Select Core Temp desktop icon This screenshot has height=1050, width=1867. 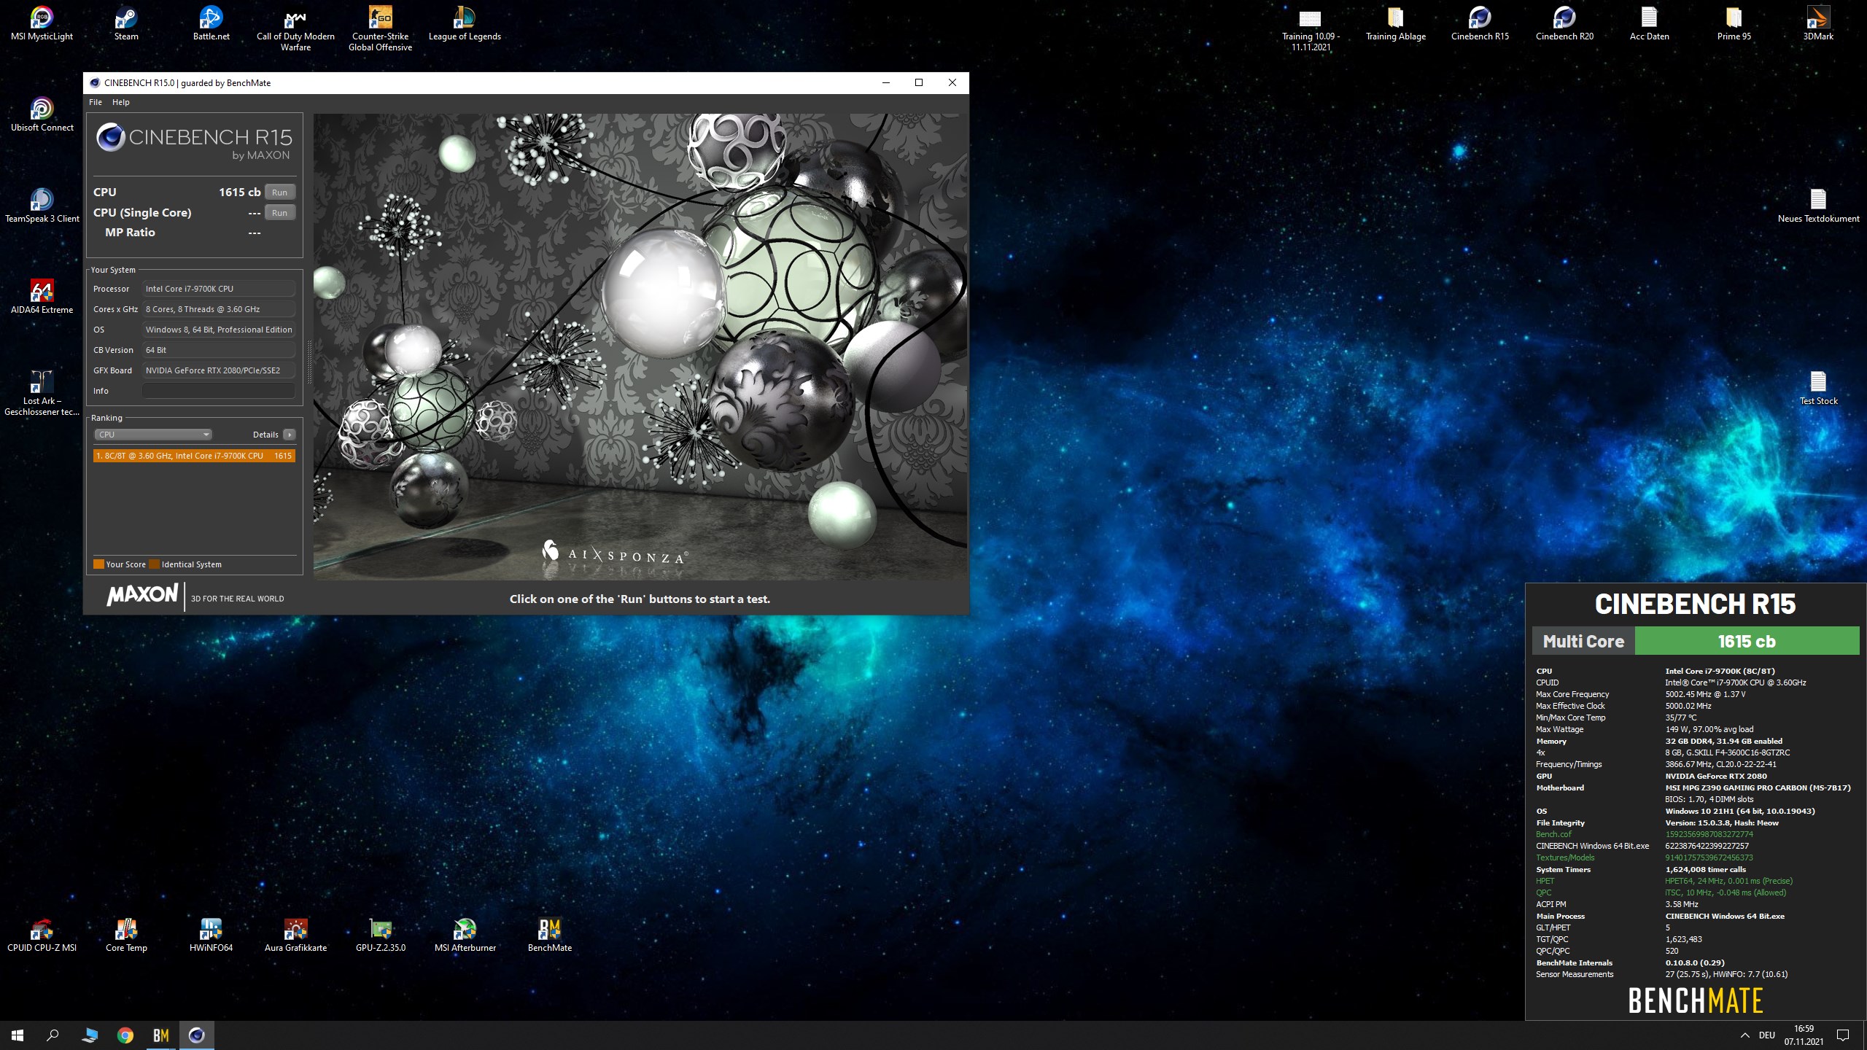tap(126, 935)
